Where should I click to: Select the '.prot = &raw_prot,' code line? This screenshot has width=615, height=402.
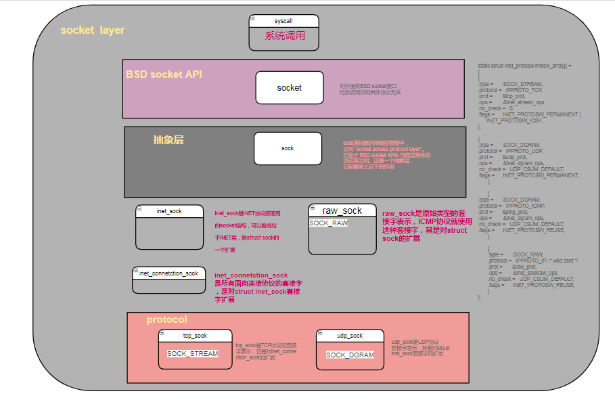[x=513, y=267]
